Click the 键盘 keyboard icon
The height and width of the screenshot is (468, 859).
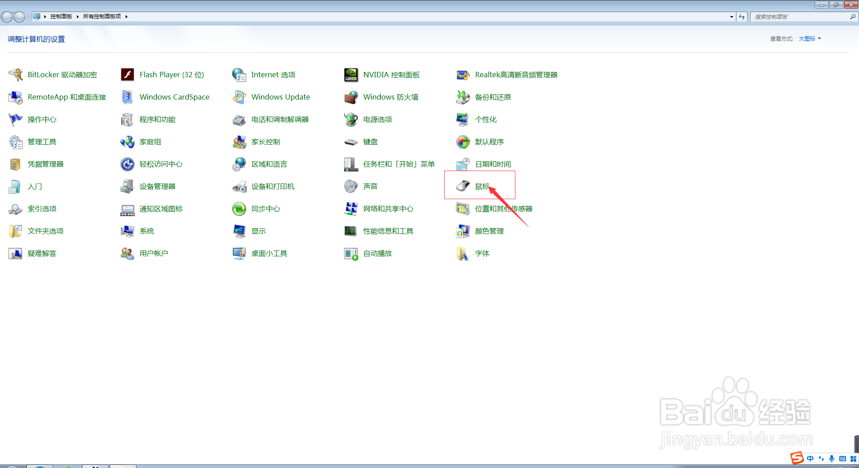tap(351, 142)
